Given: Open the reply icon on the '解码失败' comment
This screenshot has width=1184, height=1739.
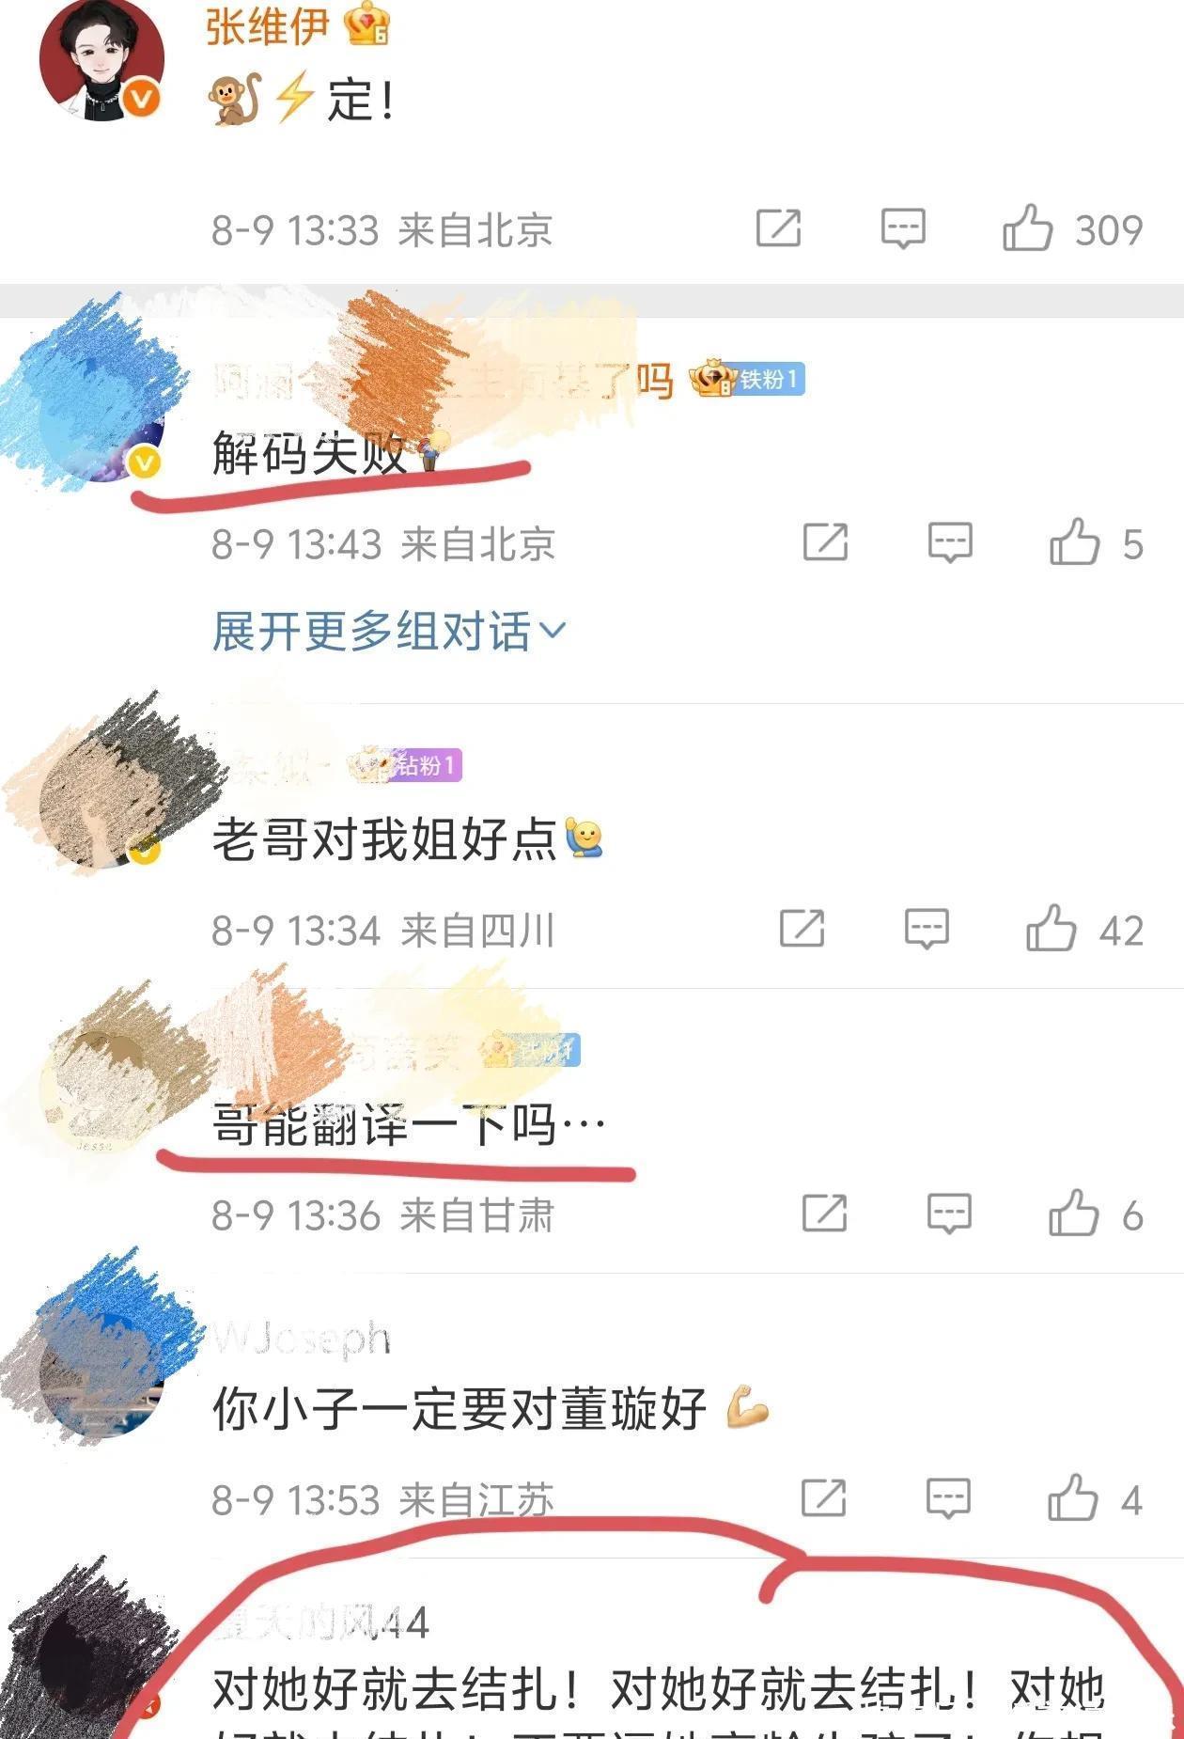Looking at the screenshot, I should pos(950,542).
